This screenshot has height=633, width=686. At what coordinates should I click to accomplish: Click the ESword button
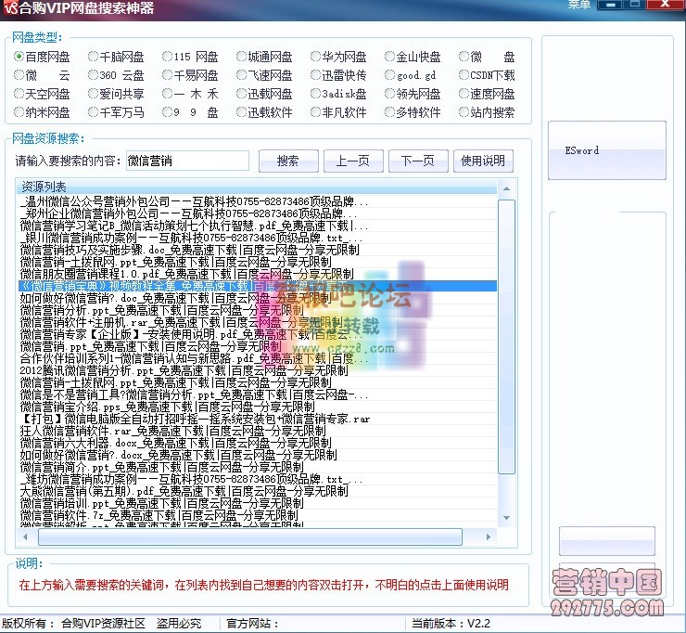coord(607,150)
